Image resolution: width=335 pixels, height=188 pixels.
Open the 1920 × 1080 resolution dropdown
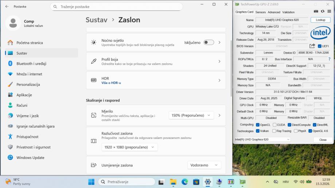point(129,147)
